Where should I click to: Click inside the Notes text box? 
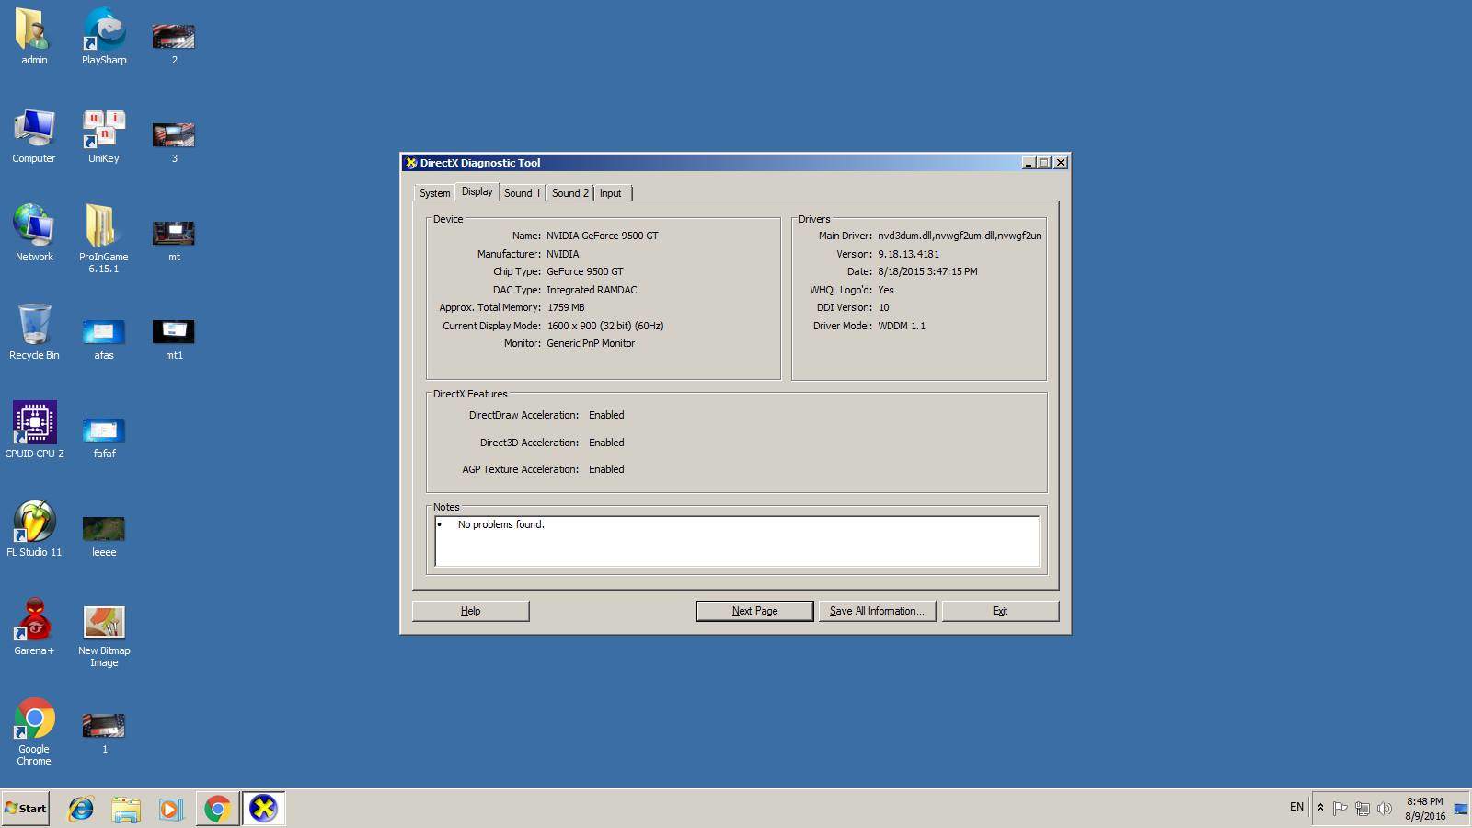[x=736, y=542]
